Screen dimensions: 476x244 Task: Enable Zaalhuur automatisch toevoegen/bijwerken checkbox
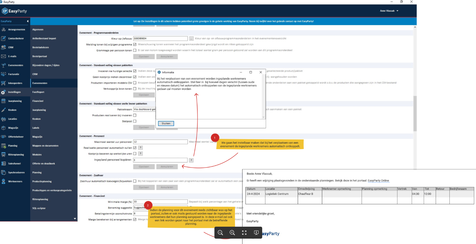tap(135, 181)
